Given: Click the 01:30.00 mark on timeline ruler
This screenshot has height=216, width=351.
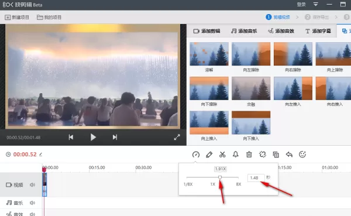Looking at the screenshot, I should click(x=330, y=167).
